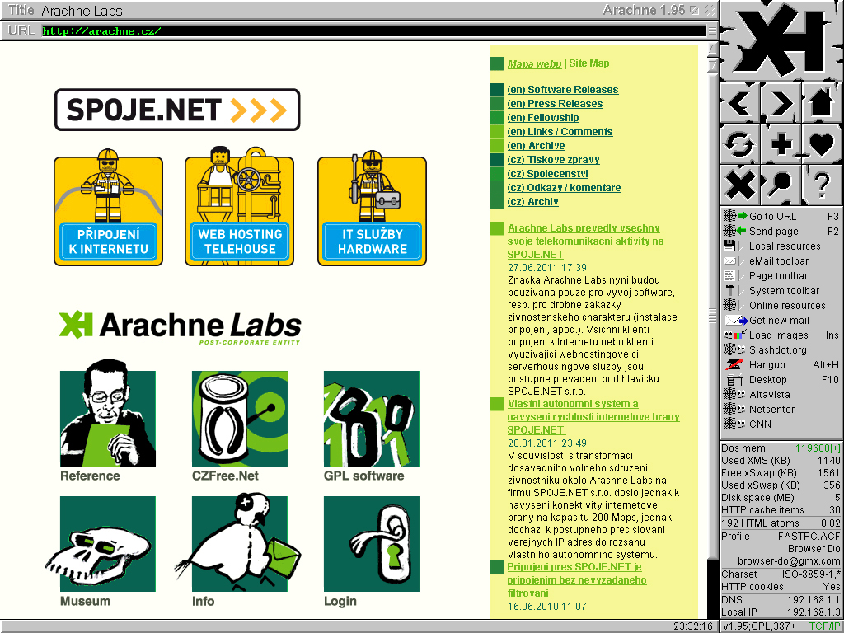The width and height of the screenshot is (844, 633).
Task: Click the Forward arrow navigation button
Action: pos(781,103)
